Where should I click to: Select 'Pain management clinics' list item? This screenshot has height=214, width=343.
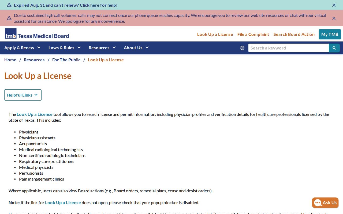click(42, 179)
